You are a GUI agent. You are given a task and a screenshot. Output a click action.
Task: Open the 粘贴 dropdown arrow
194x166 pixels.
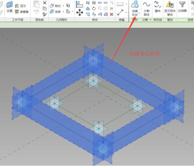coord(36,14)
